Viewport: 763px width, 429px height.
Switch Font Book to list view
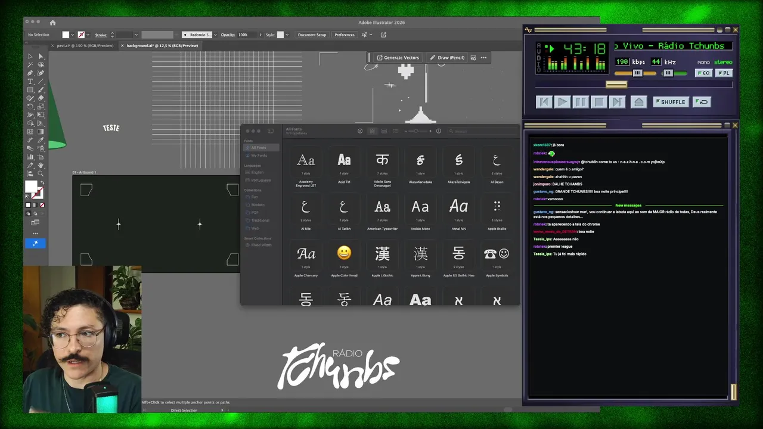[x=396, y=131]
